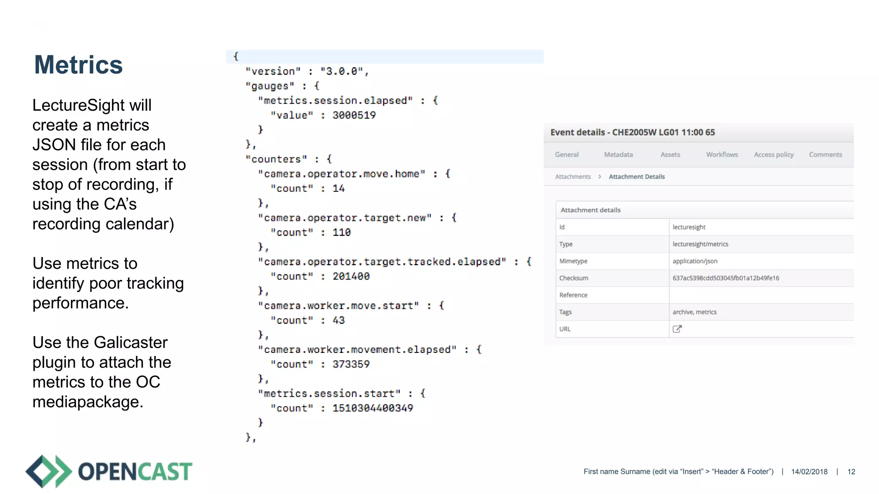
Task: Click the "value" : 3000519 line
Action: pyautogui.click(x=323, y=115)
